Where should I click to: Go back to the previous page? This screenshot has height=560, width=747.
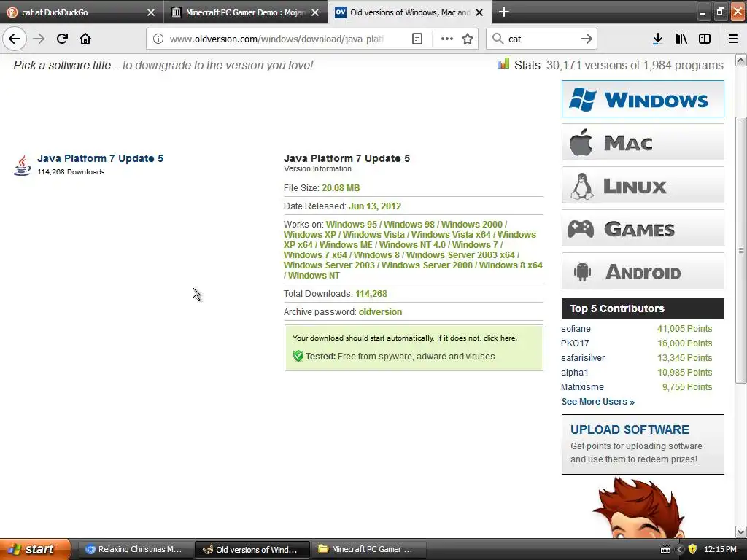pos(15,39)
